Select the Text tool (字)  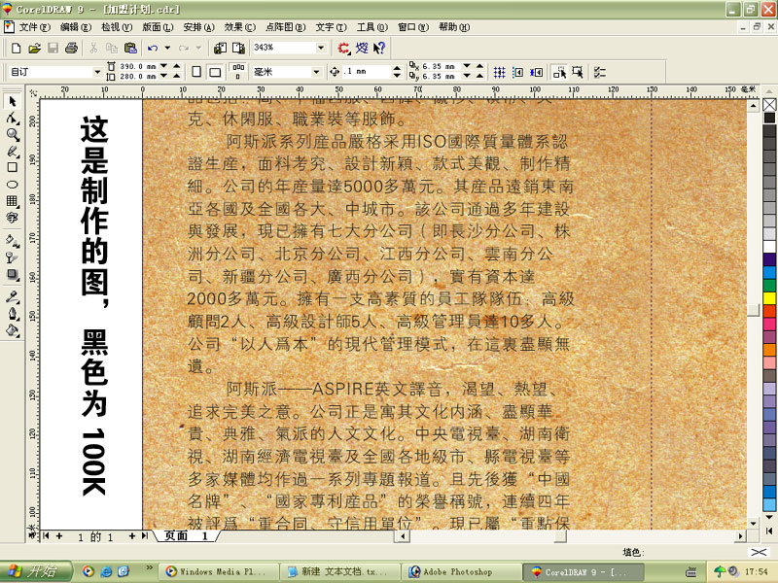13,217
